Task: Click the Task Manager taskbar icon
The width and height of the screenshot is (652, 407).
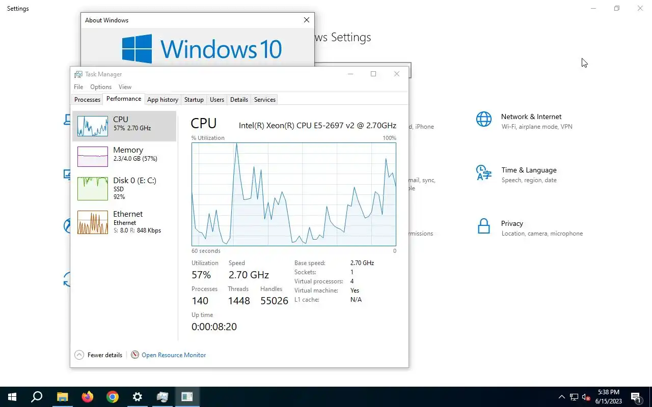Action: click(162, 397)
